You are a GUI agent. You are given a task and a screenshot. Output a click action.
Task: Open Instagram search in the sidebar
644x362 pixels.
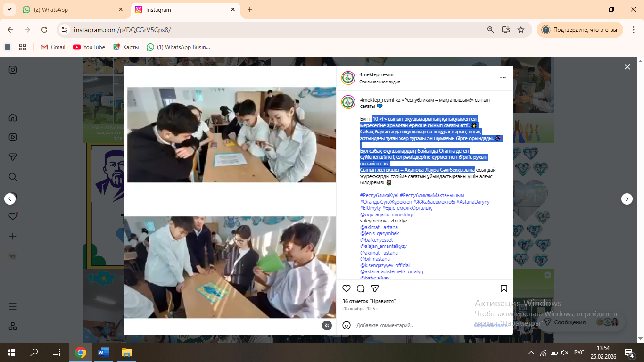(13, 177)
